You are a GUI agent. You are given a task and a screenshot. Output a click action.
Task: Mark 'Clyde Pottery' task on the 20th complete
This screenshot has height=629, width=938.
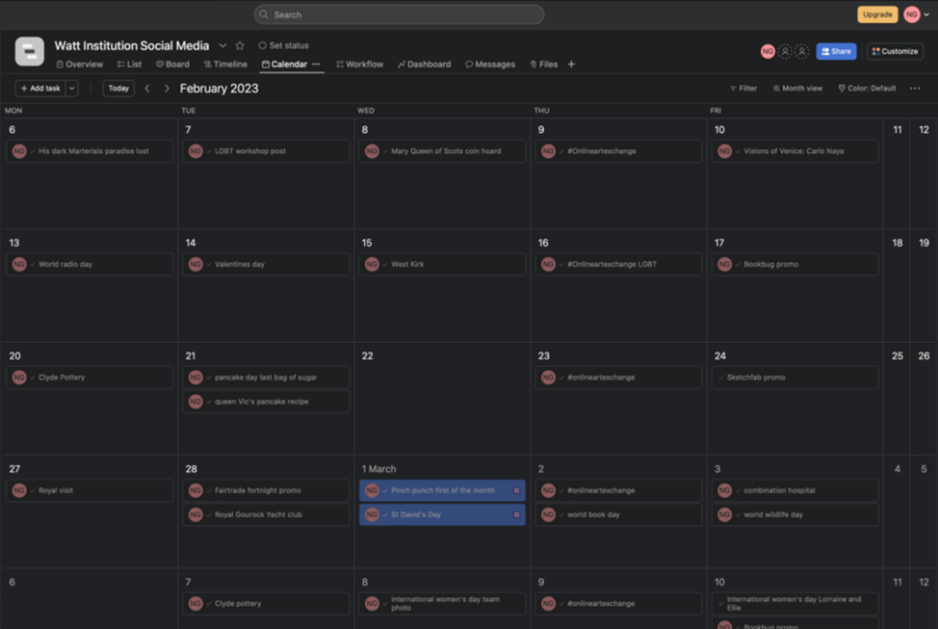pos(33,378)
